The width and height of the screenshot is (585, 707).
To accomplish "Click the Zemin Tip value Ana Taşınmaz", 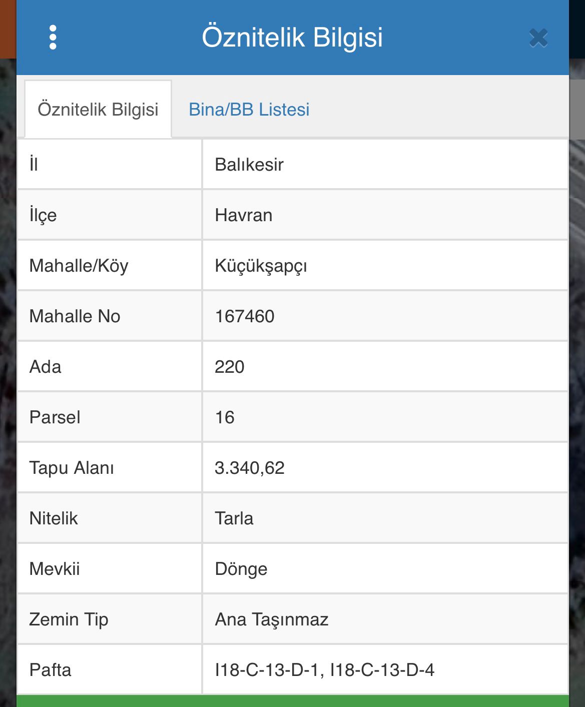I will [272, 619].
